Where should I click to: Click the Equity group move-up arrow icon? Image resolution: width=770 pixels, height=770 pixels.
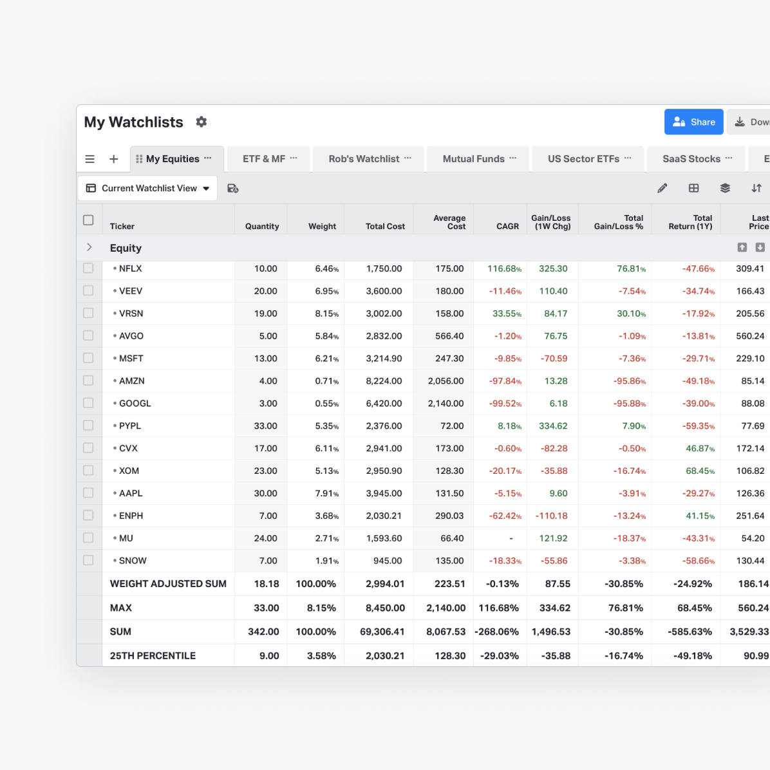742,247
